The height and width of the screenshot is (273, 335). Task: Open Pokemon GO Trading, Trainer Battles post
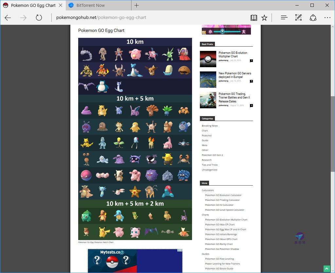pyautogui.click(x=234, y=98)
